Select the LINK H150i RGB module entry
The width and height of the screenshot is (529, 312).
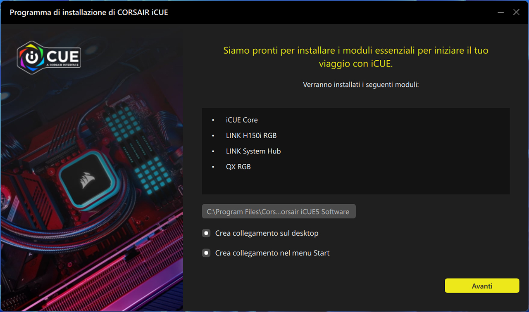[251, 135]
